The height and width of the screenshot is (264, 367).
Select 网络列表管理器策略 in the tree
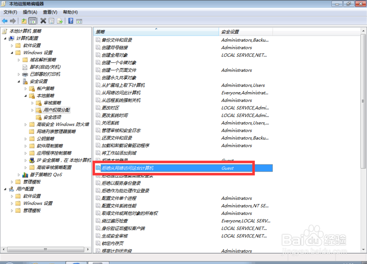click(x=56, y=131)
